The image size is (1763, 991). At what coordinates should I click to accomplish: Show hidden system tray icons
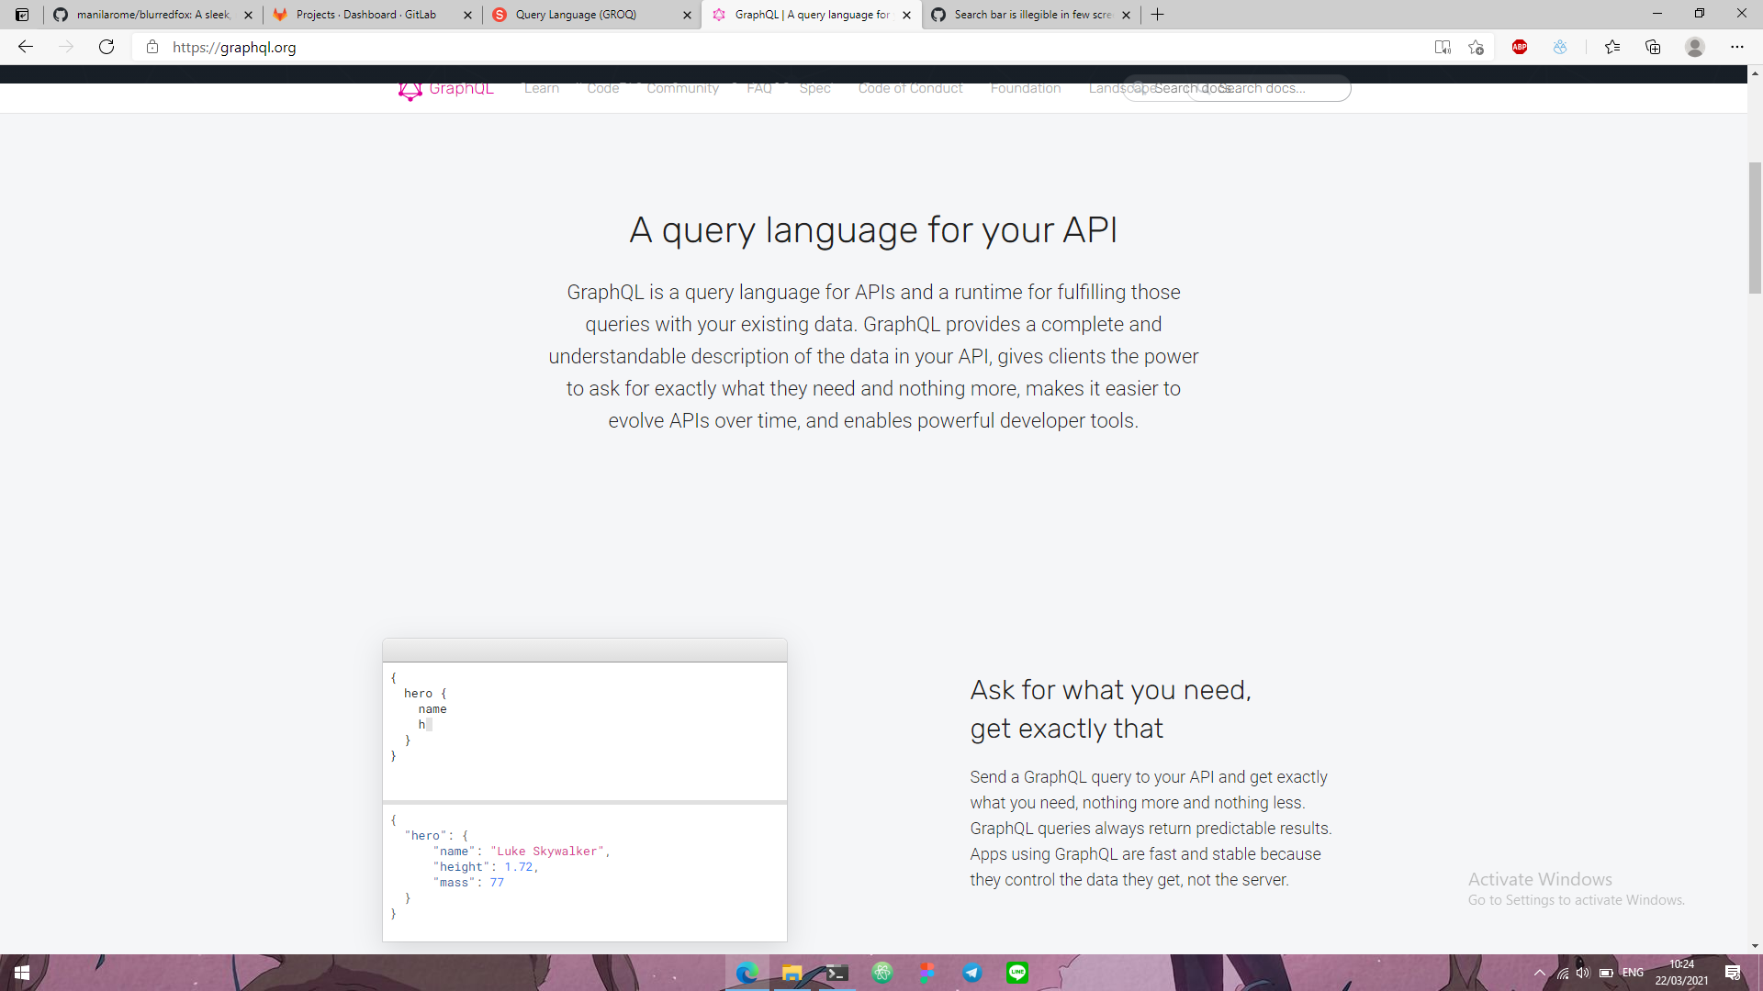click(x=1540, y=973)
